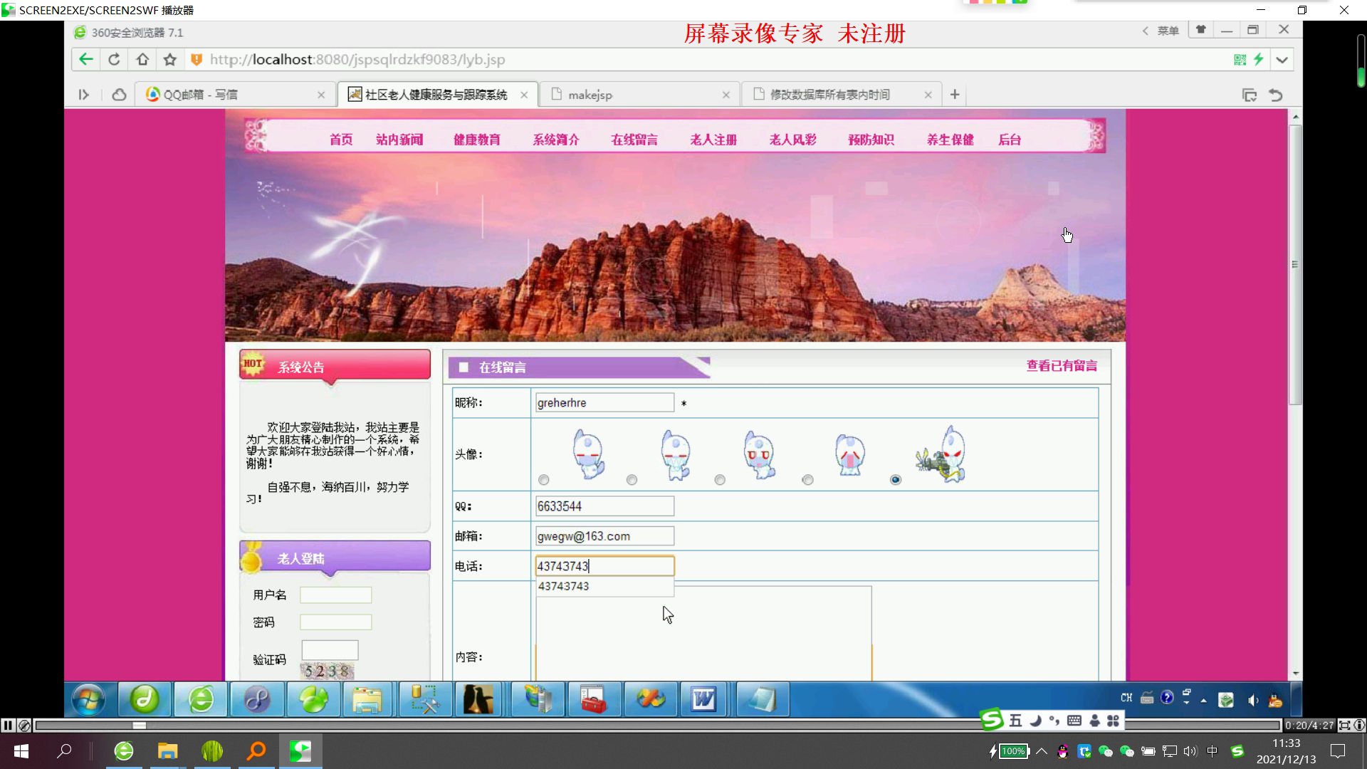Click the browser back arrow button

86,60
